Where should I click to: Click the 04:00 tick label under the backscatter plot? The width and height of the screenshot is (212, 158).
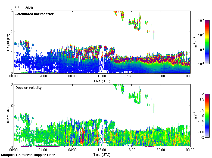pos(43,76)
